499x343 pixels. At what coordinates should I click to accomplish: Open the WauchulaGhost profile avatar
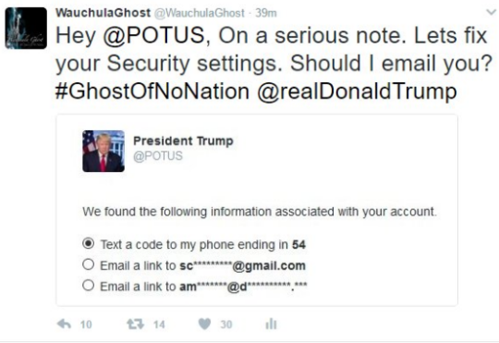point(26,28)
